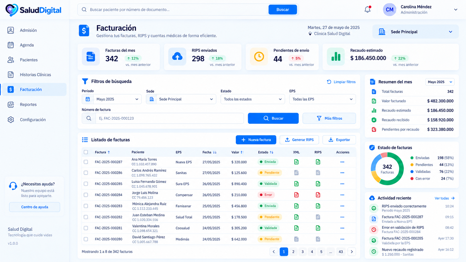This screenshot has width=466, height=262.
Task: Open actions menu for FAC-2025-000285
Action: point(342,184)
